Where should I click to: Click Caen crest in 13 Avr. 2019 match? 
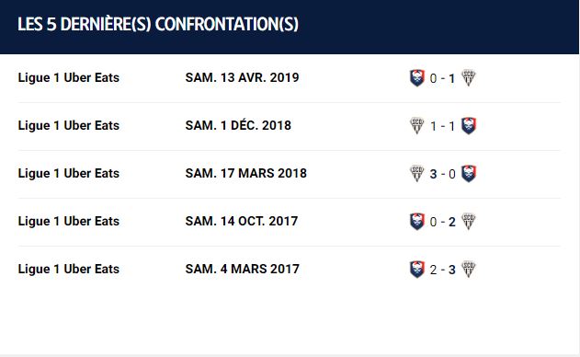417,78
